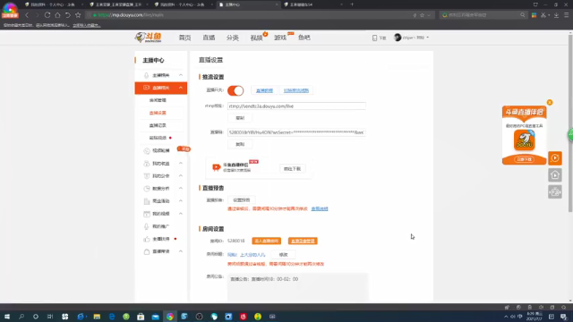Click the stream key input field
The height and width of the screenshot is (322, 573).
pyautogui.click(x=296, y=132)
